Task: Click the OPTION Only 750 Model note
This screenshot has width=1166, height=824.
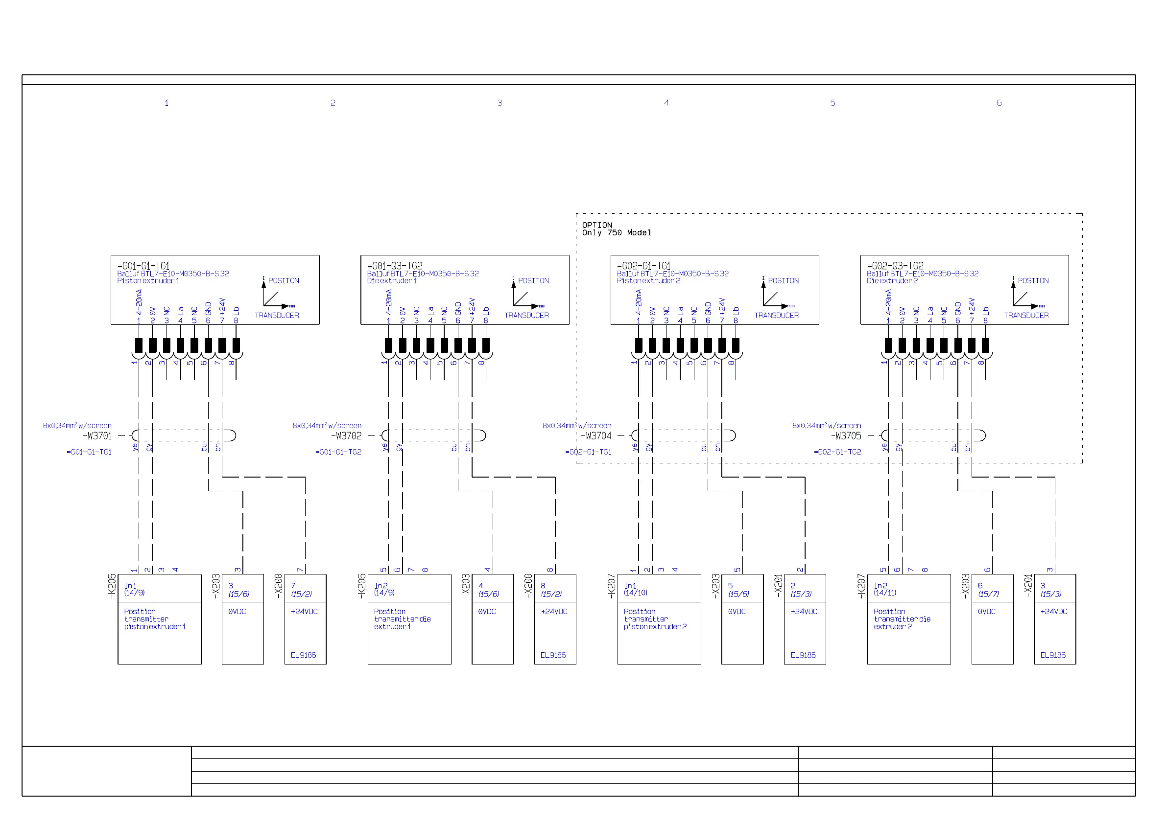Action: tap(616, 229)
